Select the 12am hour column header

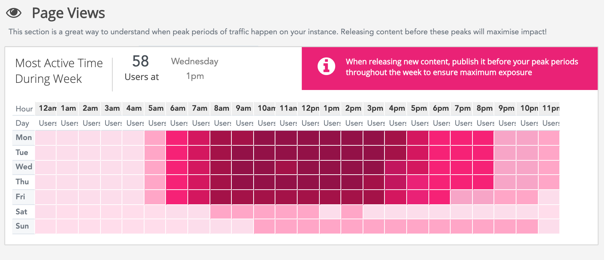(x=47, y=108)
